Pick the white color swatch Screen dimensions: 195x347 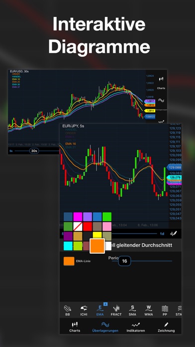click(108, 246)
